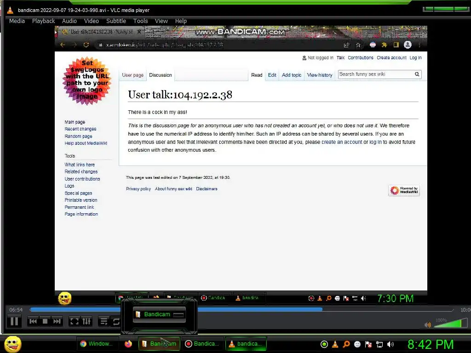Screen dimensions: 471x353
Task: Launch Firefox from the desktop taskbar
Action: pyautogui.click(x=128, y=344)
